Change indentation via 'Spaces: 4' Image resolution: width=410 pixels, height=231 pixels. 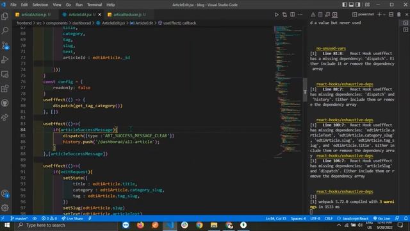(x=298, y=218)
